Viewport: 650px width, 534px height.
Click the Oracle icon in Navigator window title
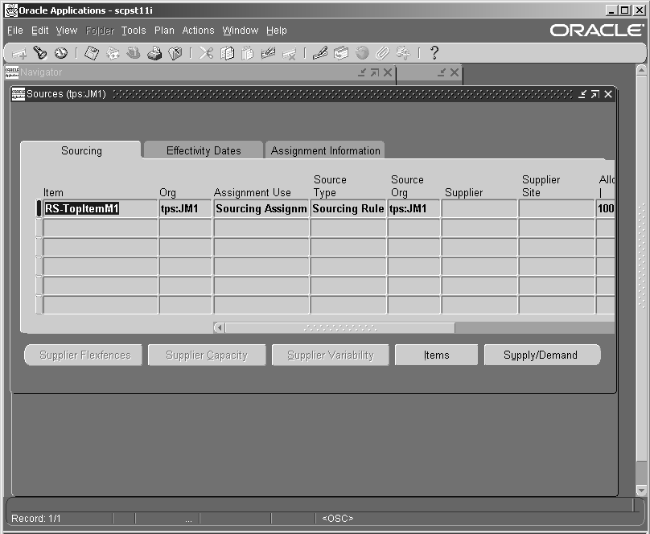[x=12, y=72]
